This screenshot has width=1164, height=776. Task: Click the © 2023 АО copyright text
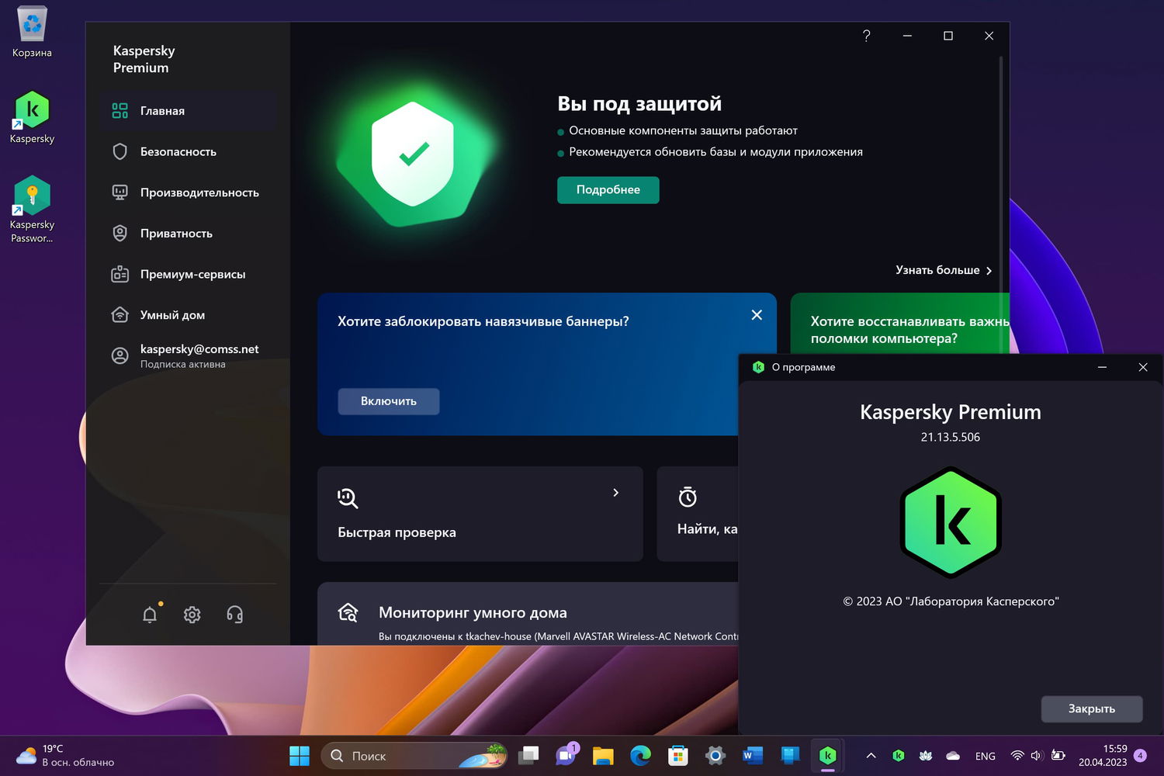951,601
